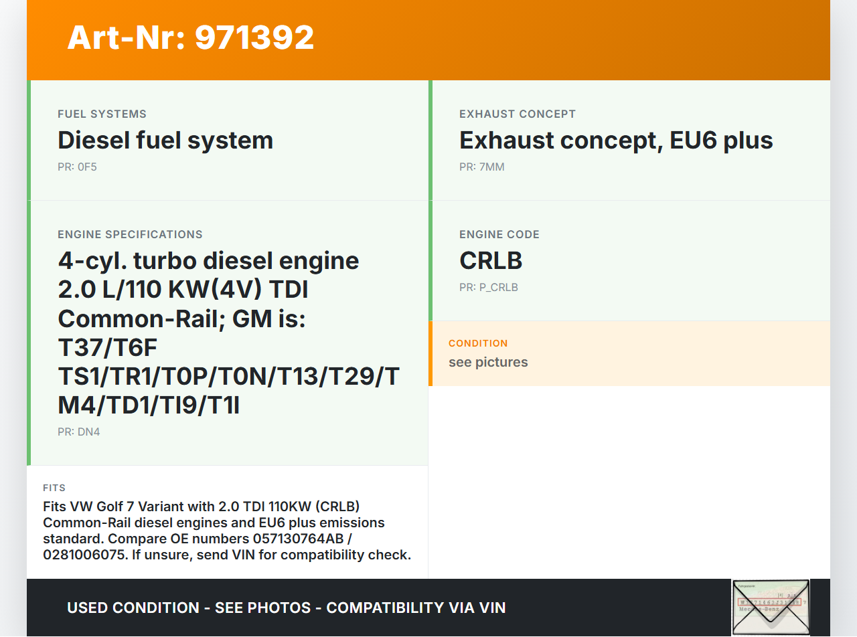
Task: Click the orange CONDITION label
Action: 478,343
